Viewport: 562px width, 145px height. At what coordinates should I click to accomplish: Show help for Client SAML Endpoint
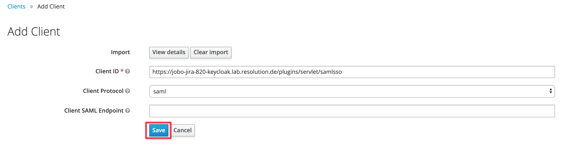127,111
